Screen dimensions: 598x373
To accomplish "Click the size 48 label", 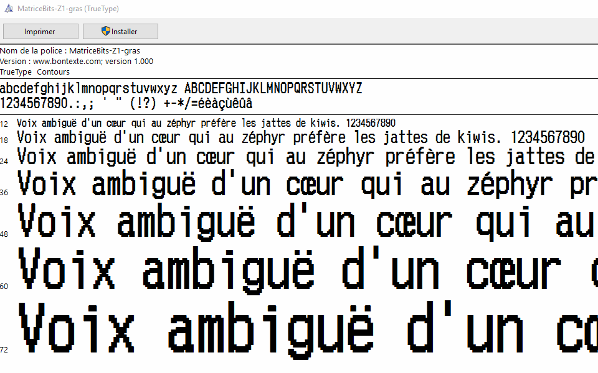I will click(x=4, y=234).
